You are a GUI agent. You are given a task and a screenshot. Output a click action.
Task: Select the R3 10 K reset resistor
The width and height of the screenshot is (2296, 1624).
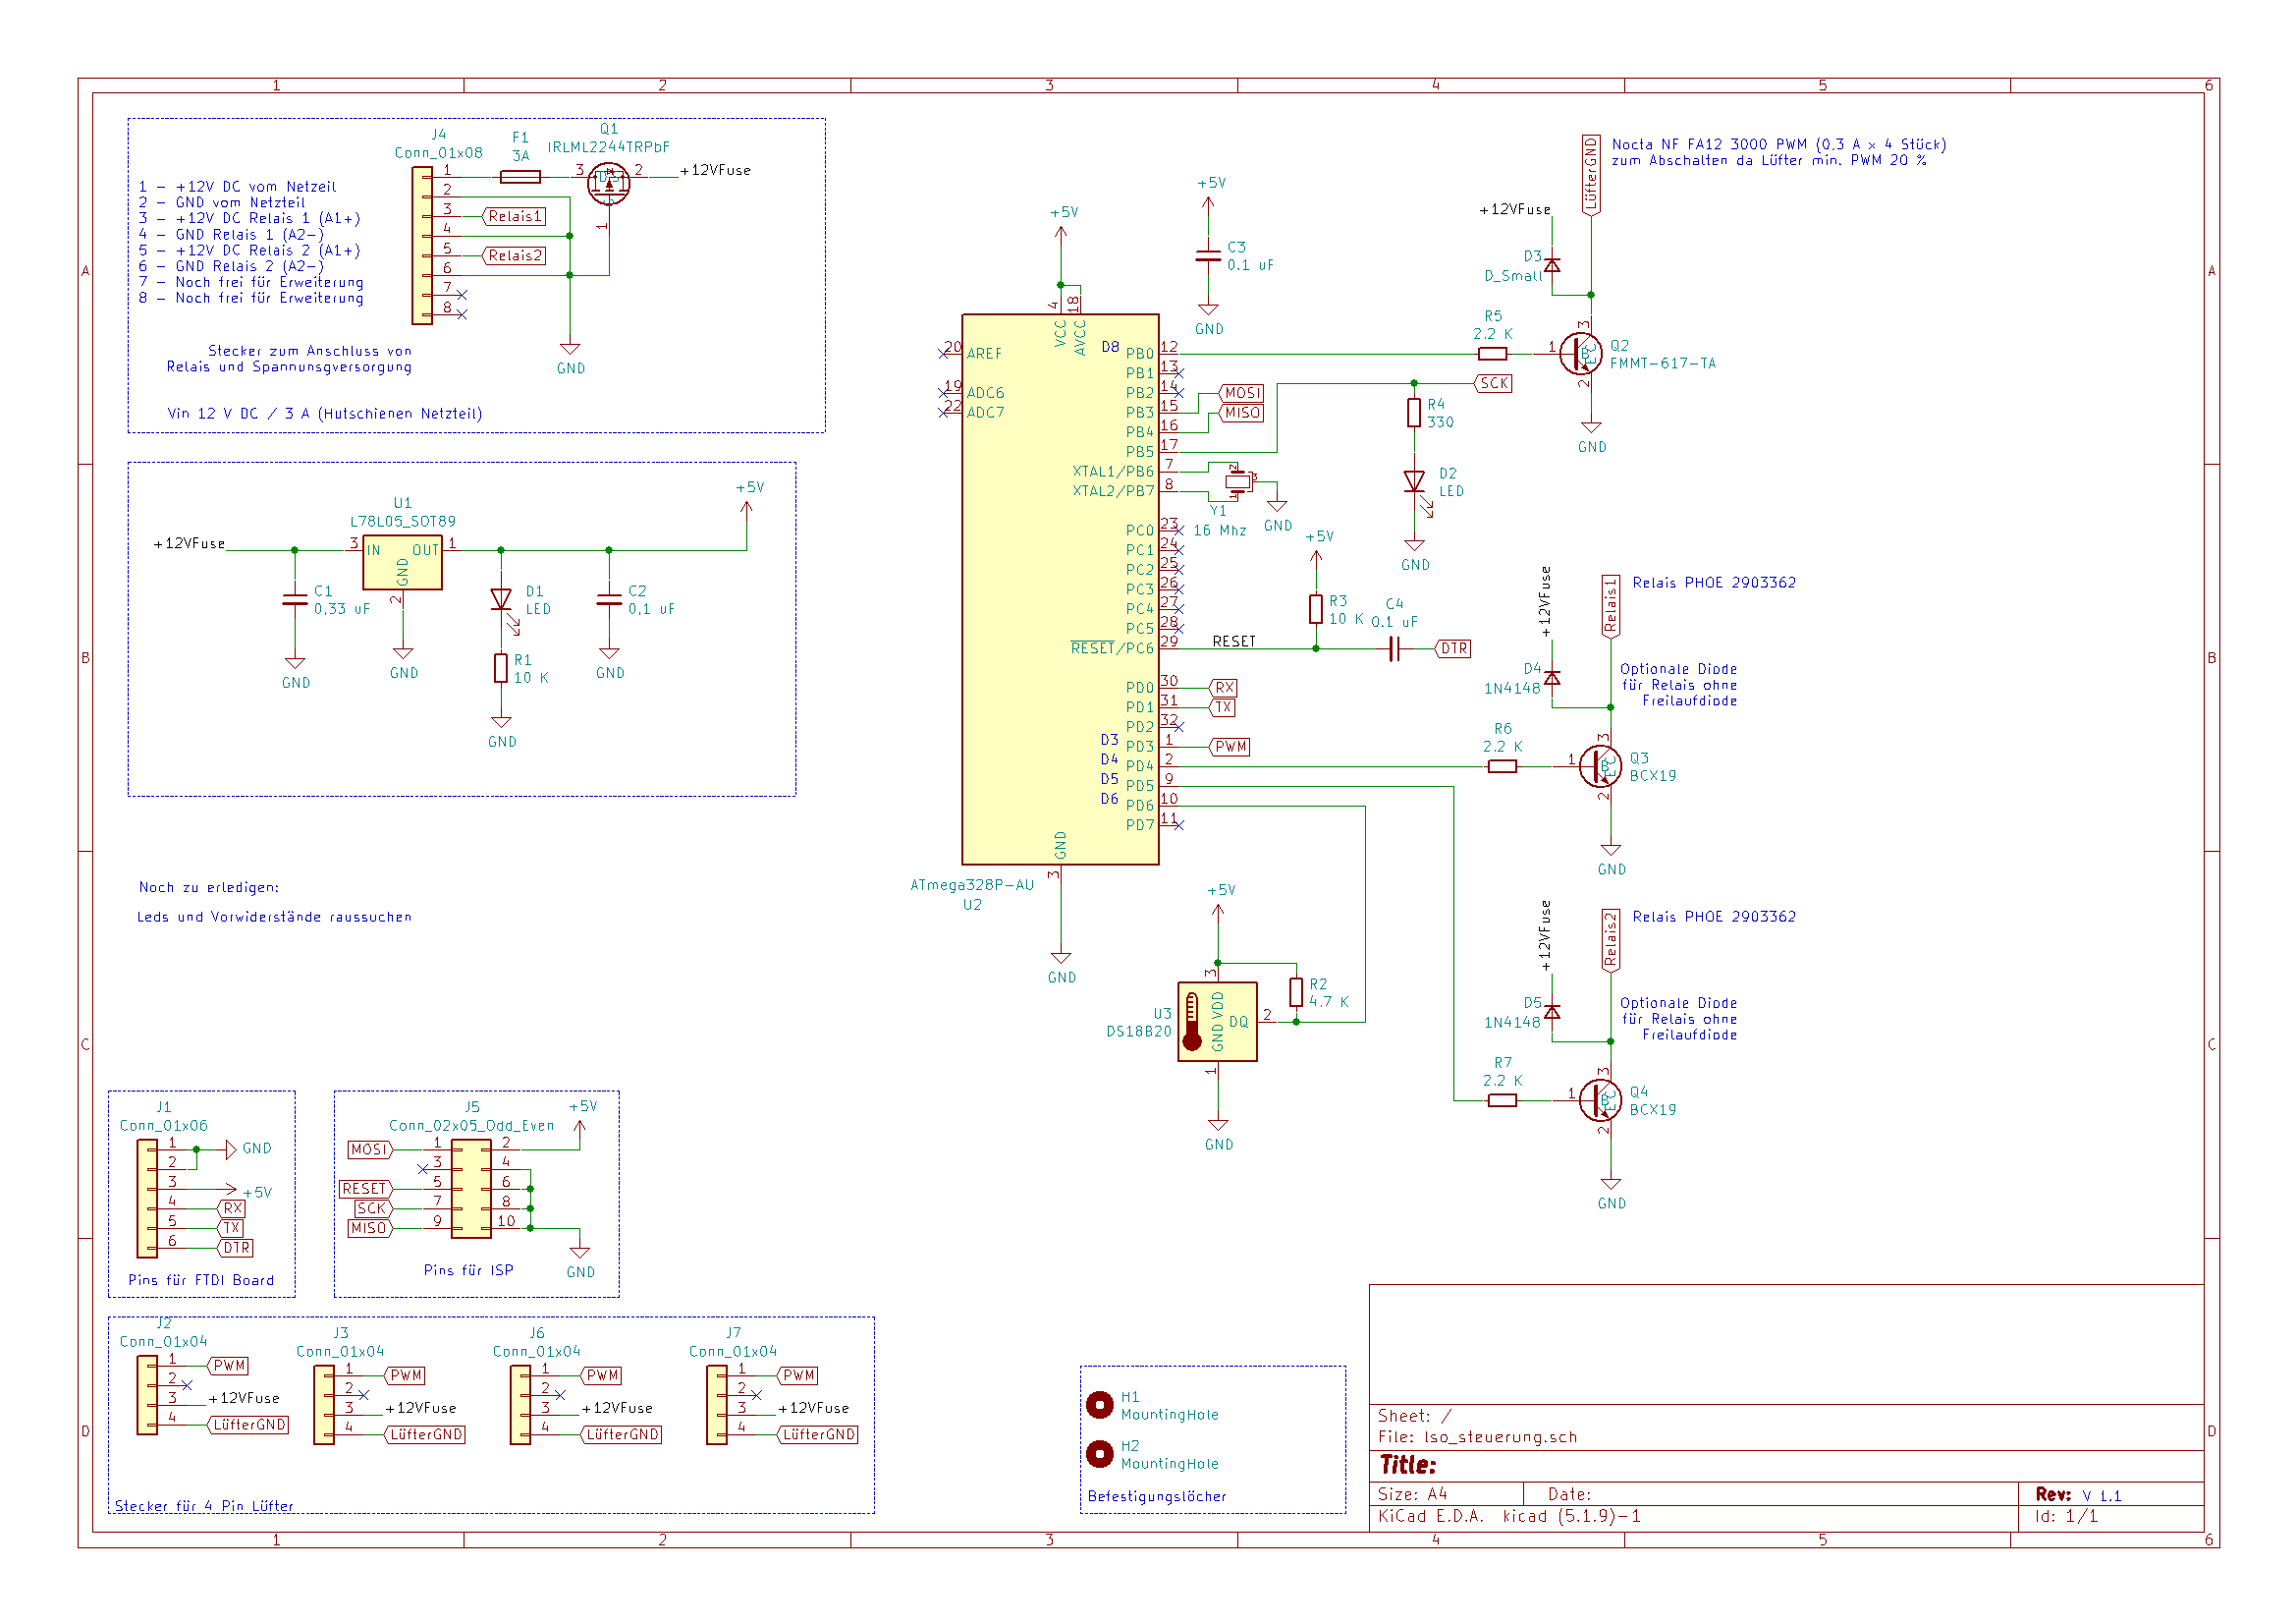click(x=1316, y=609)
